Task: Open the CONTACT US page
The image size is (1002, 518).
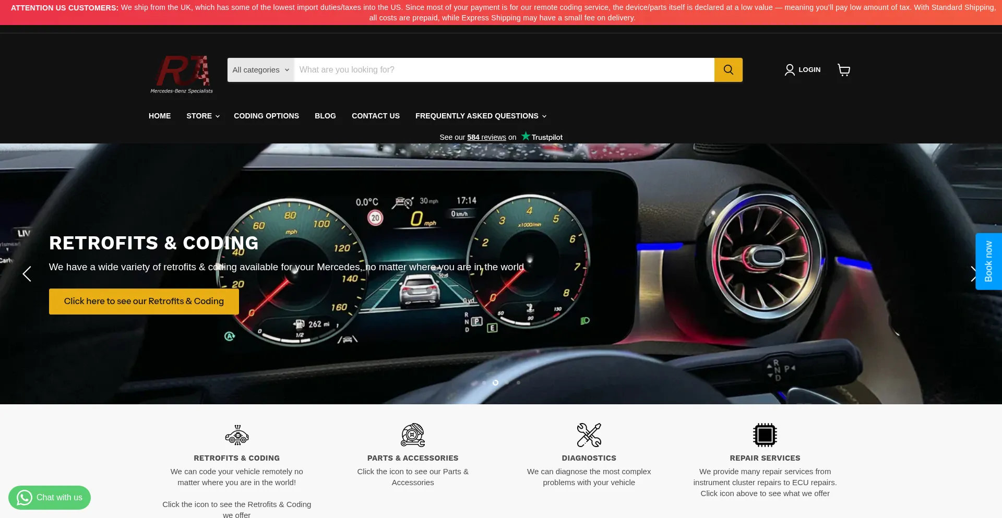Action: click(x=376, y=116)
